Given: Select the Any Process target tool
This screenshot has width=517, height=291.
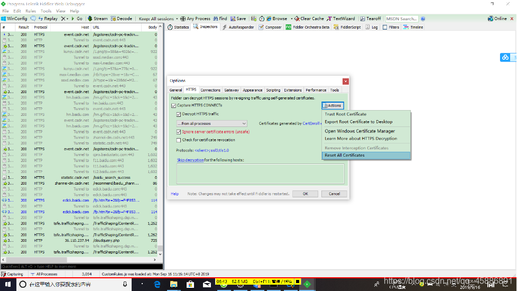Looking at the screenshot, I should tap(195, 19).
